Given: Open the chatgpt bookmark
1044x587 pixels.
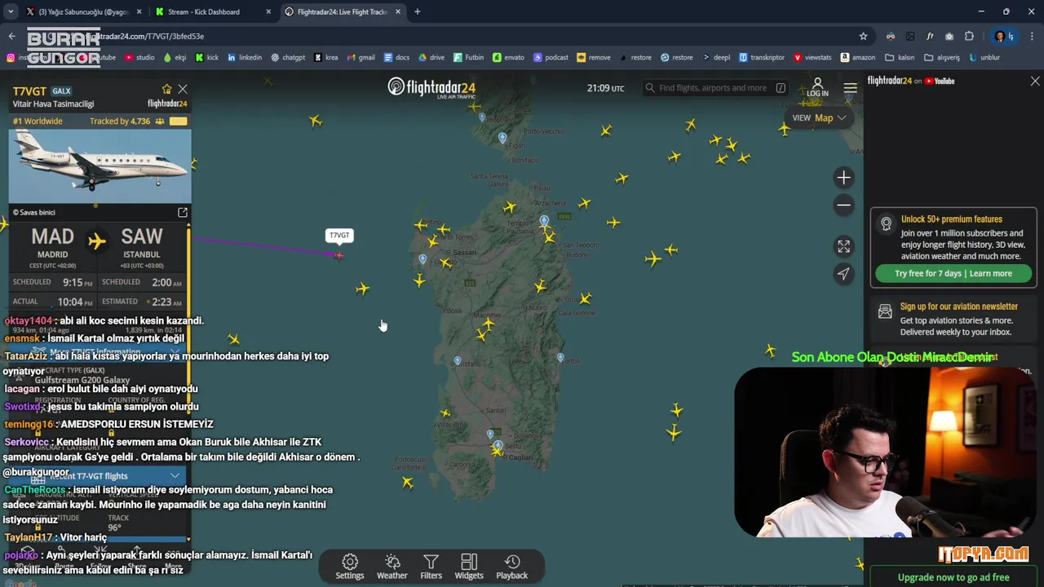Looking at the screenshot, I should pos(288,57).
